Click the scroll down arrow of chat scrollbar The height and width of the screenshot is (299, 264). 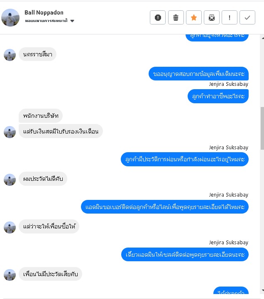(263, 290)
